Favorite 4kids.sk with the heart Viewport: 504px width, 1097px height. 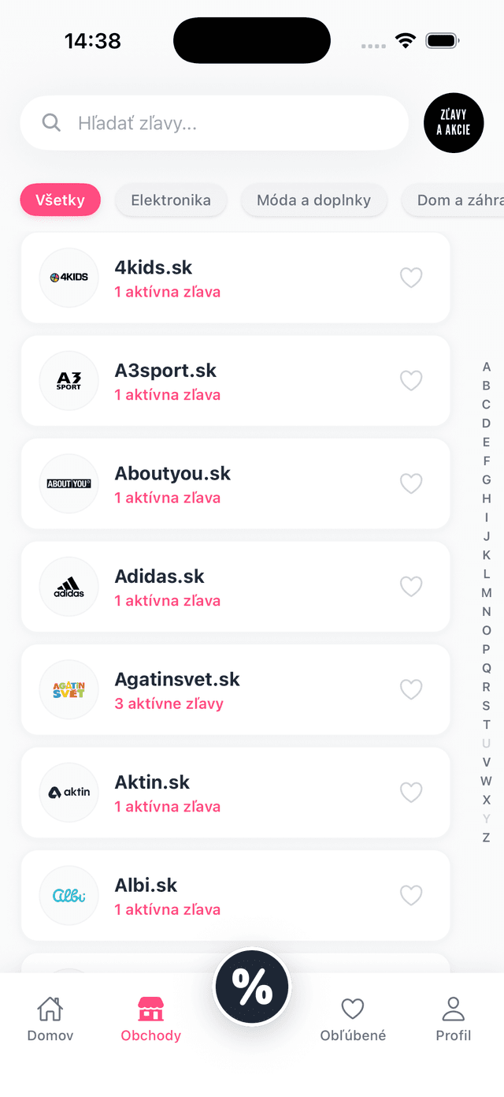click(411, 278)
